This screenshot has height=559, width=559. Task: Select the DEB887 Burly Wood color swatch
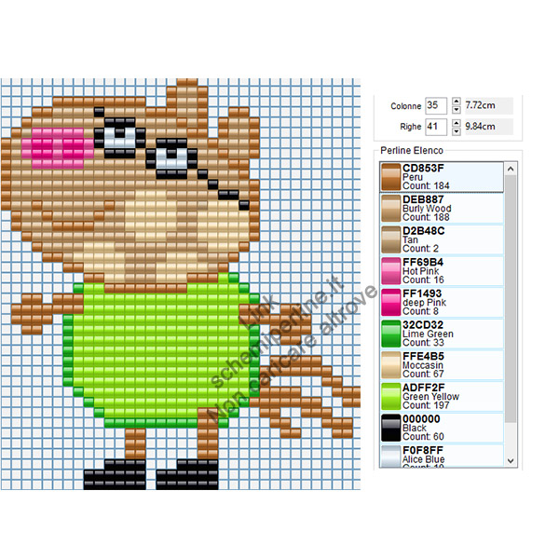390,208
